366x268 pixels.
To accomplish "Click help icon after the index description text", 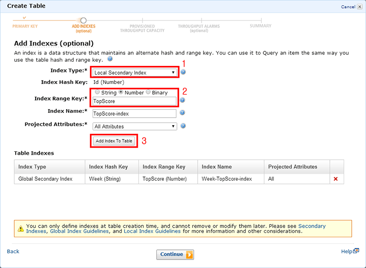I will [110, 59].
